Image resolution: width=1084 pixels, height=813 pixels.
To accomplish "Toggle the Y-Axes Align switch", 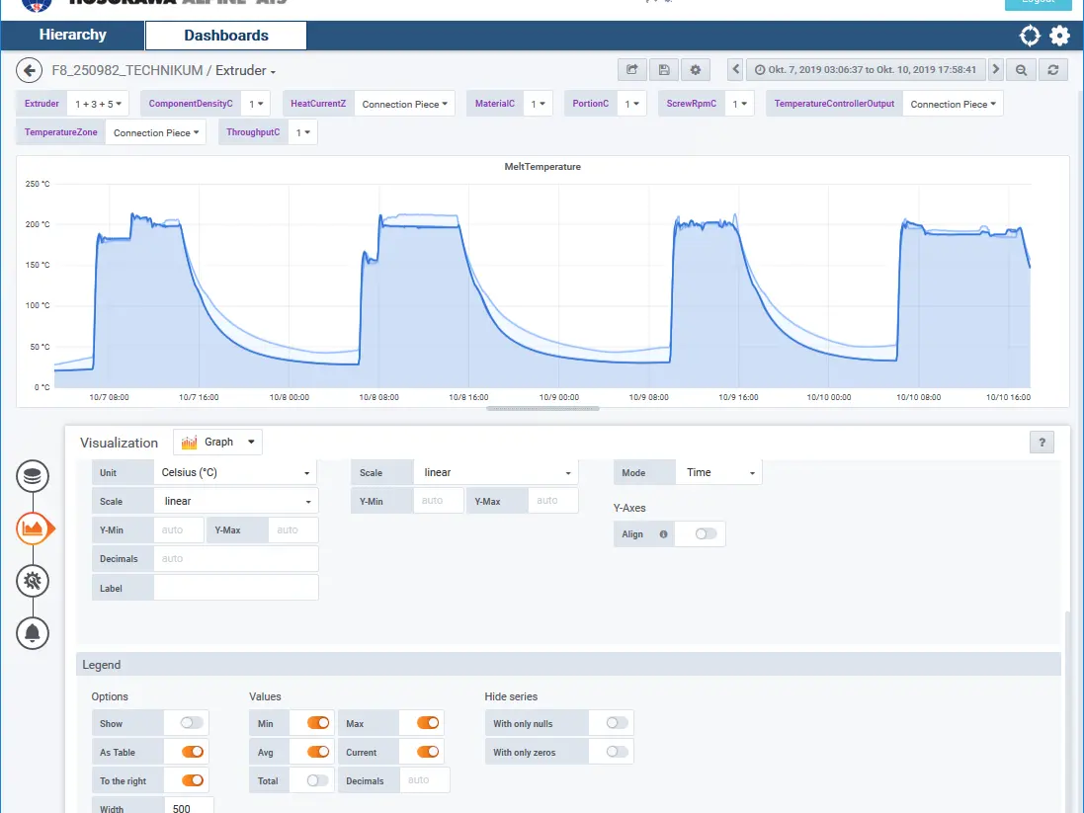I will [x=706, y=533].
